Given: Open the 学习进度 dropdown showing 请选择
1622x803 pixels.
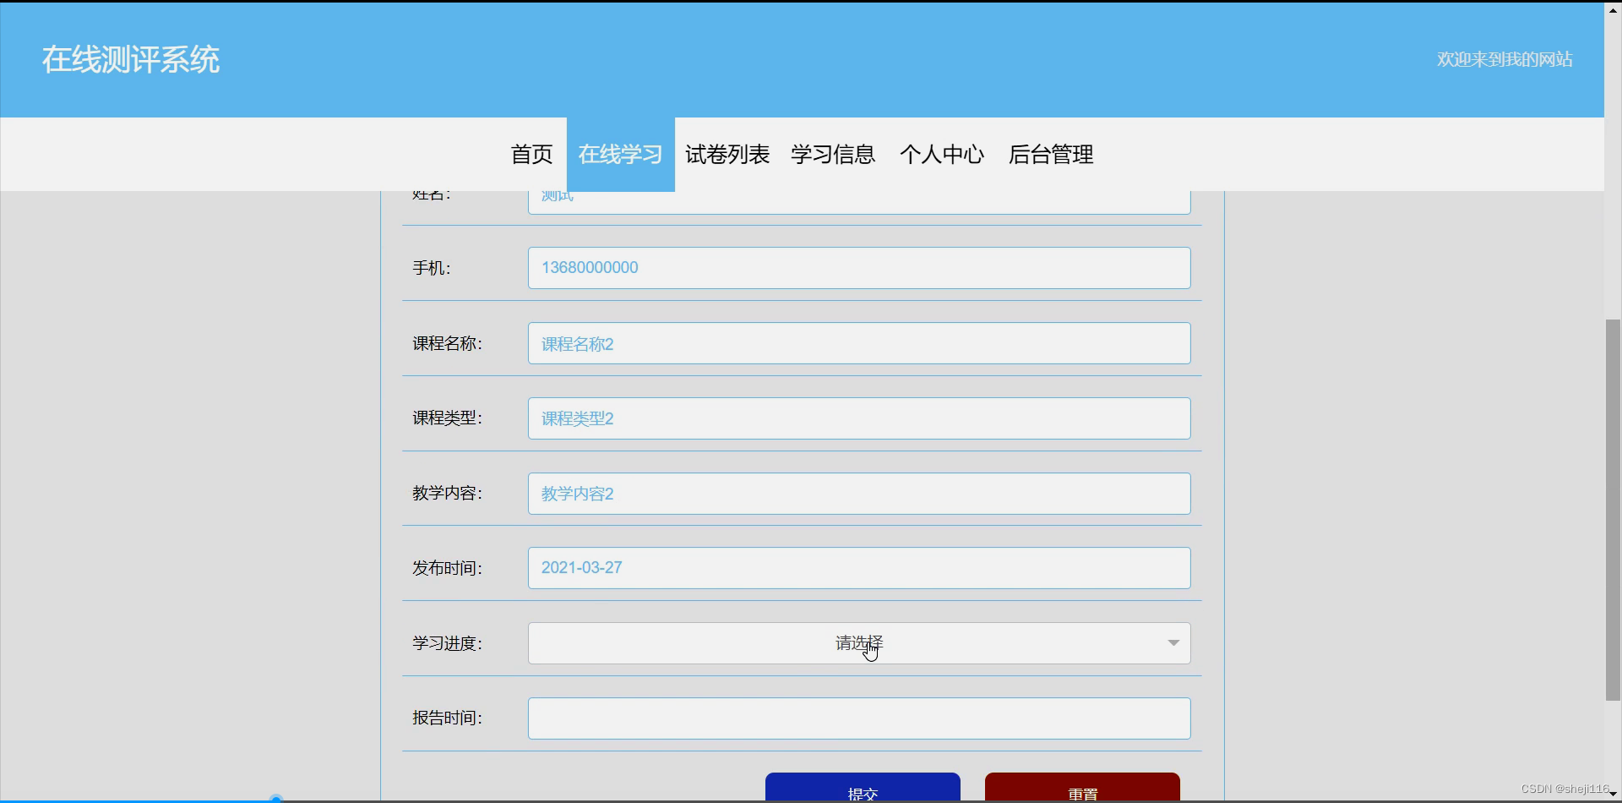Looking at the screenshot, I should (x=857, y=643).
